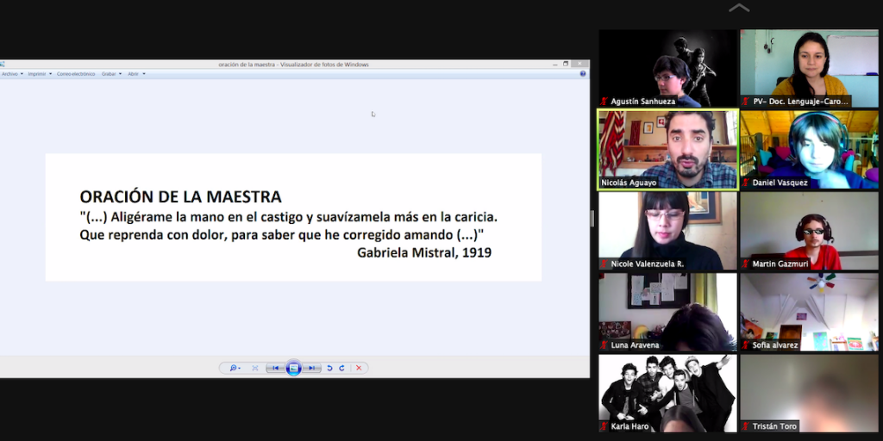
Task: Delete the photo with red X
Action: pyautogui.click(x=359, y=368)
